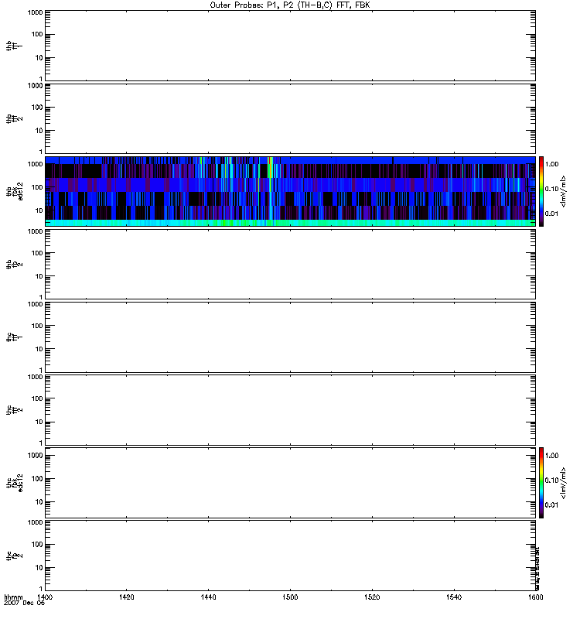The width and height of the screenshot is (580, 619).
Task: Click the '1400' time axis label
Action: click(45, 597)
